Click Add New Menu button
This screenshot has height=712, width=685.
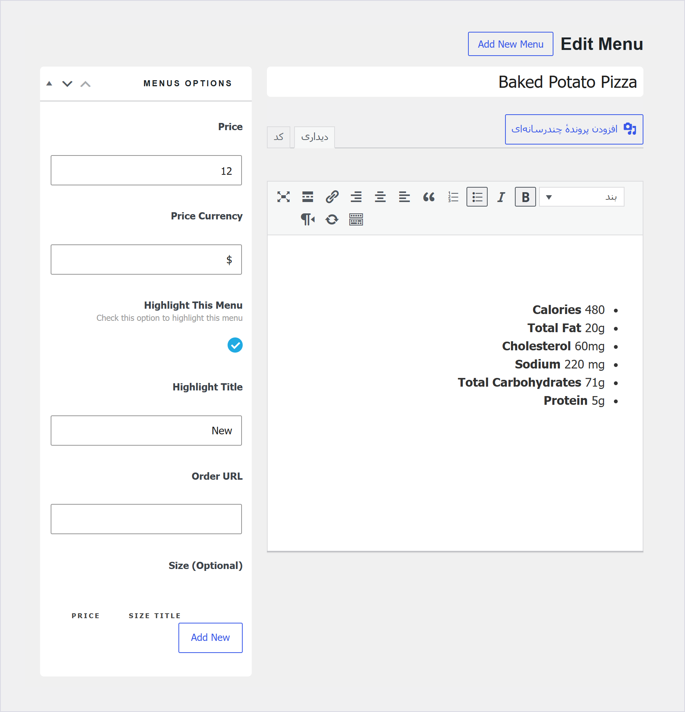point(511,44)
